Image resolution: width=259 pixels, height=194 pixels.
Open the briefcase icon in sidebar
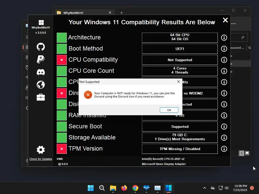tap(41, 97)
